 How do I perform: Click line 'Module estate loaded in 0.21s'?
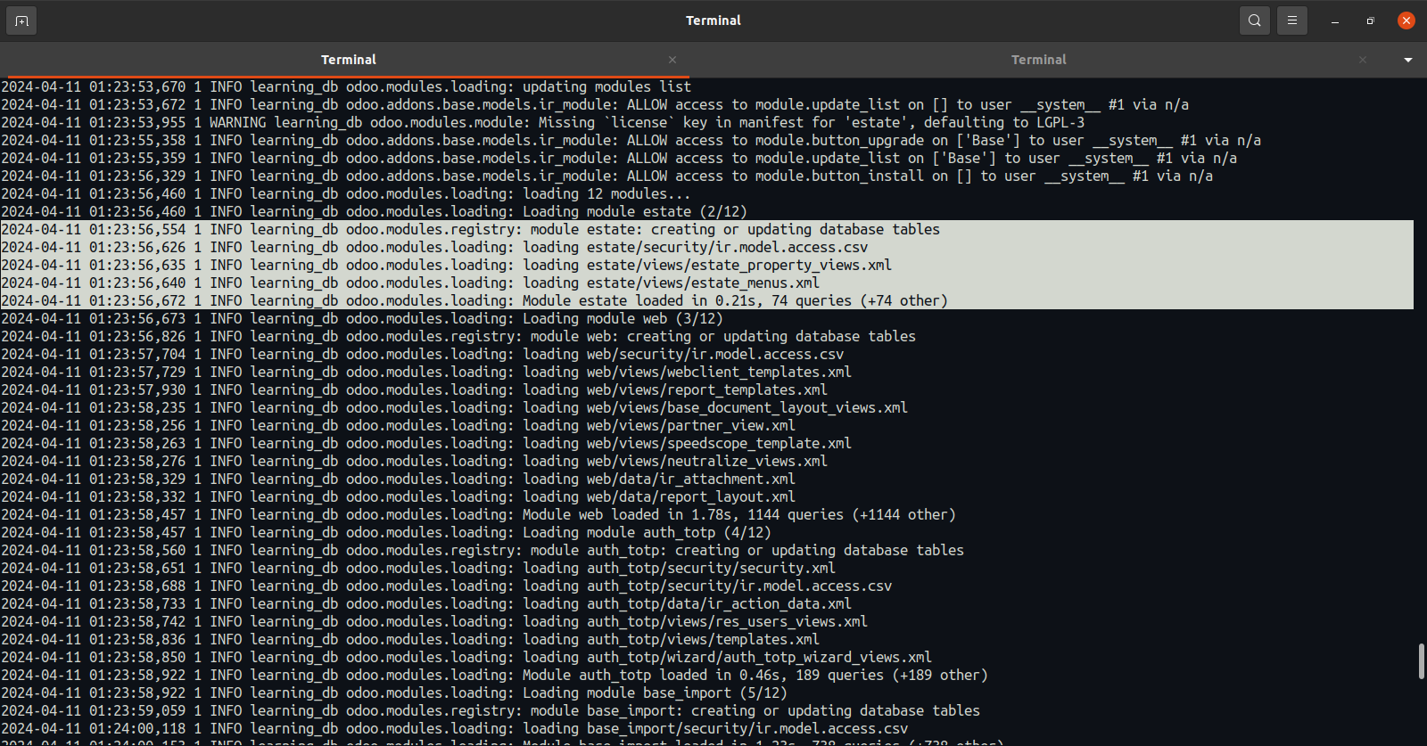[x=474, y=300]
